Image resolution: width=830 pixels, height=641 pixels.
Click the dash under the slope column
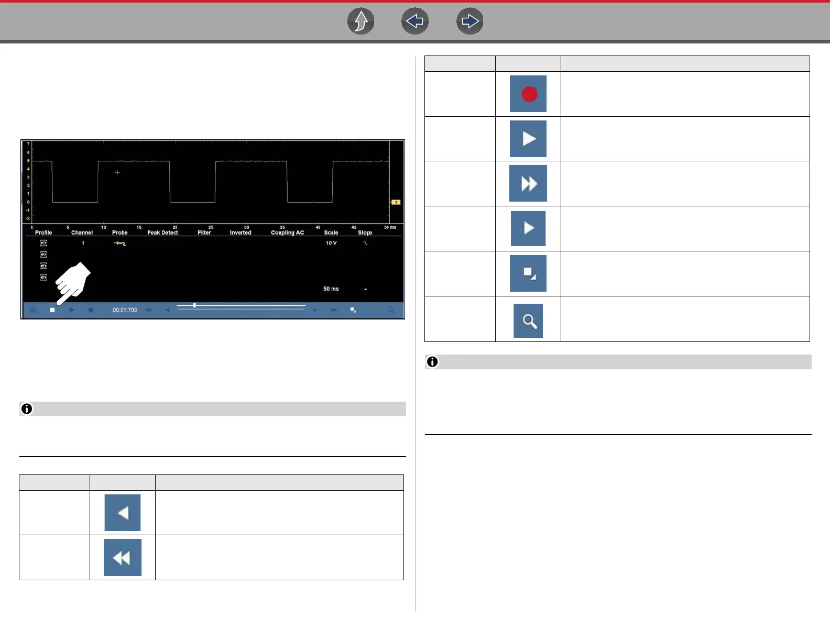click(365, 289)
